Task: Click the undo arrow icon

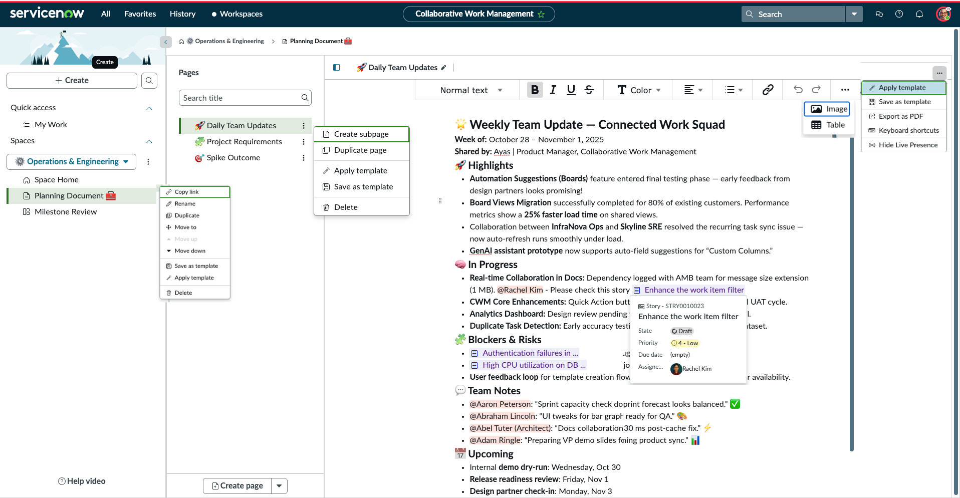Action: 798,90
